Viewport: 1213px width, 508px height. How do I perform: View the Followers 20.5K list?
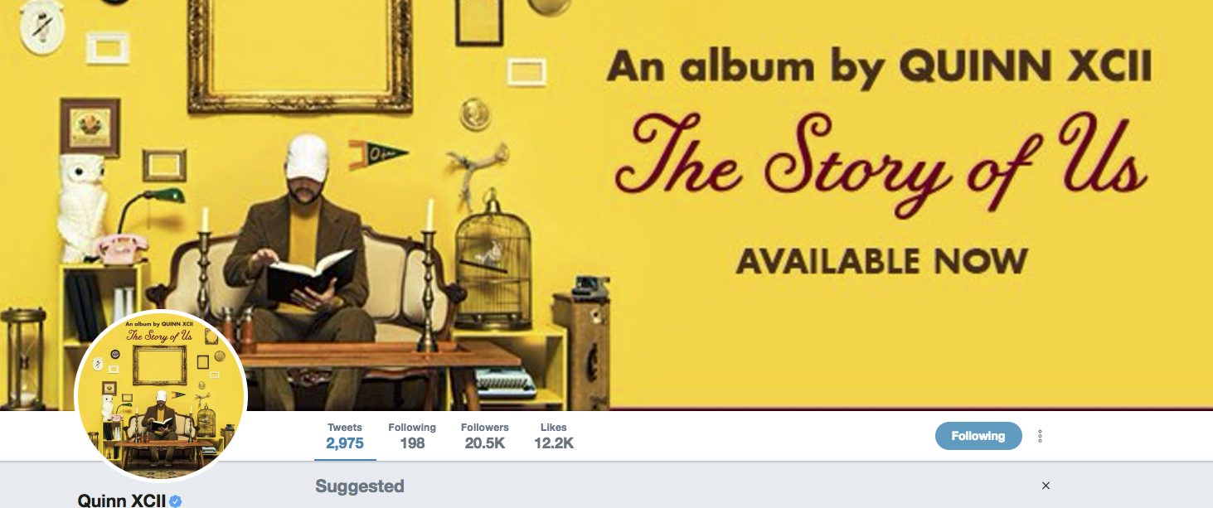(x=485, y=437)
